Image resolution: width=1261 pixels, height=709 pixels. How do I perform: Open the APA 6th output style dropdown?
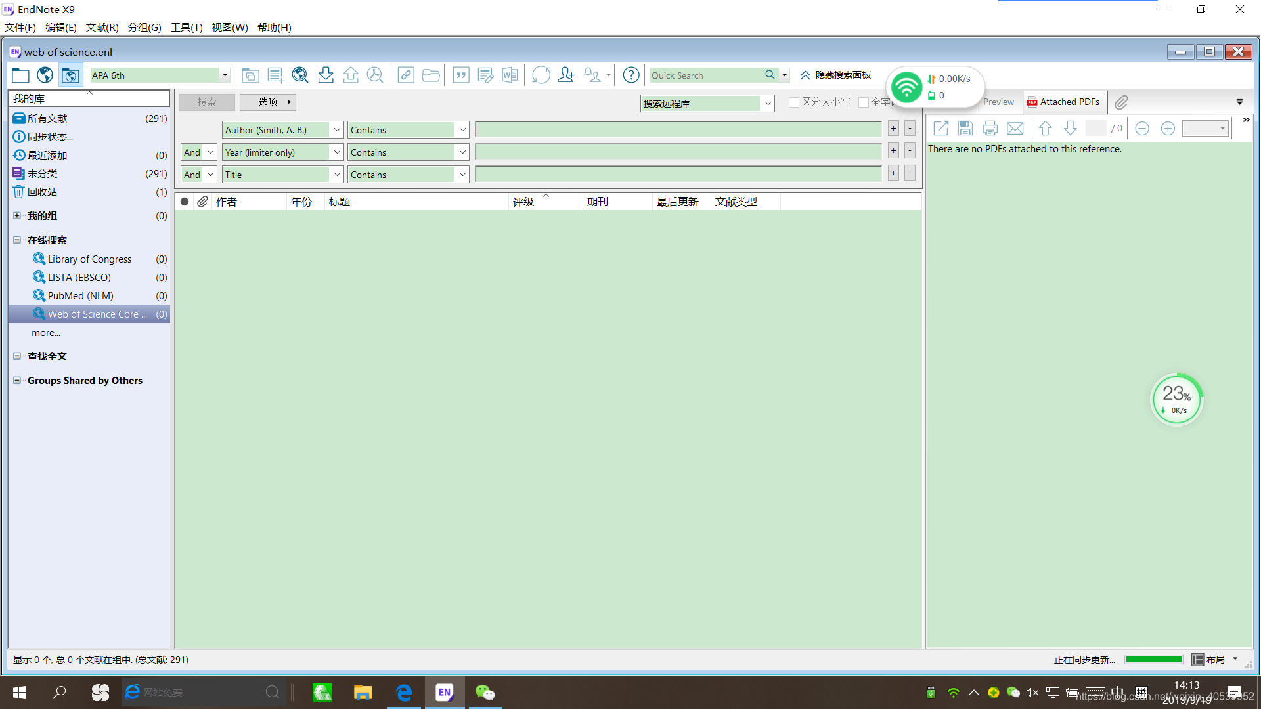(225, 75)
